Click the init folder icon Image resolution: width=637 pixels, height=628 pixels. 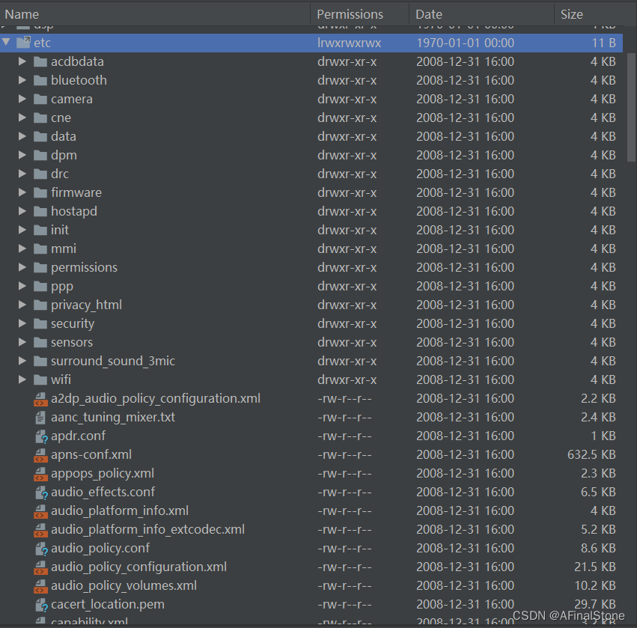click(40, 230)
